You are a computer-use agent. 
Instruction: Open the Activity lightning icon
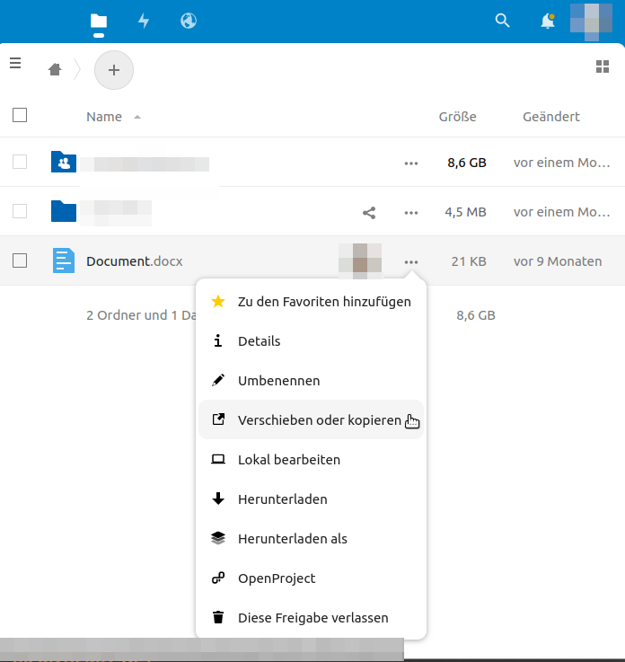144,21
